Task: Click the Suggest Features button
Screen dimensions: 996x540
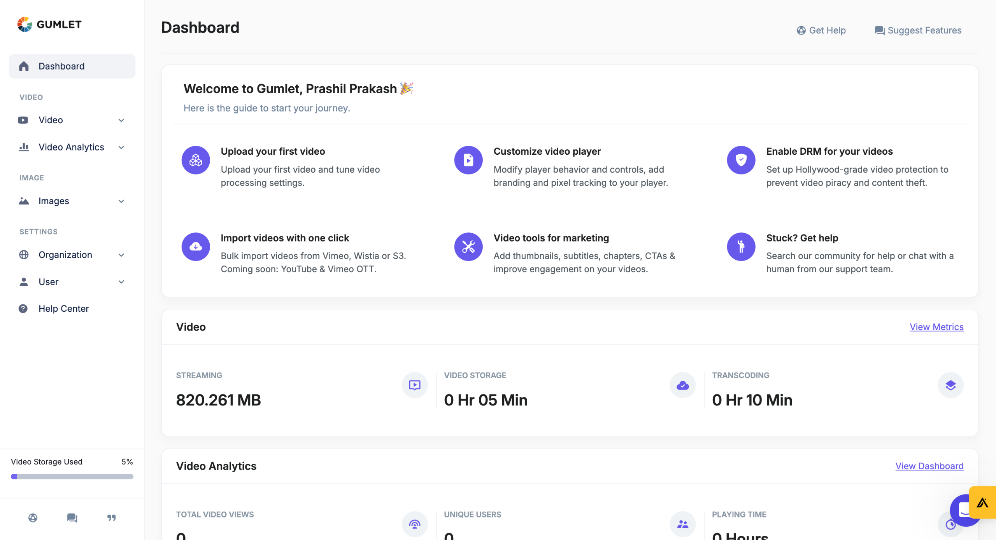Action: coord(918,30)
